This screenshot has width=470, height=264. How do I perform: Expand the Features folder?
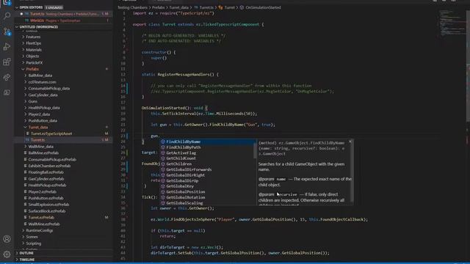point(33,37)
